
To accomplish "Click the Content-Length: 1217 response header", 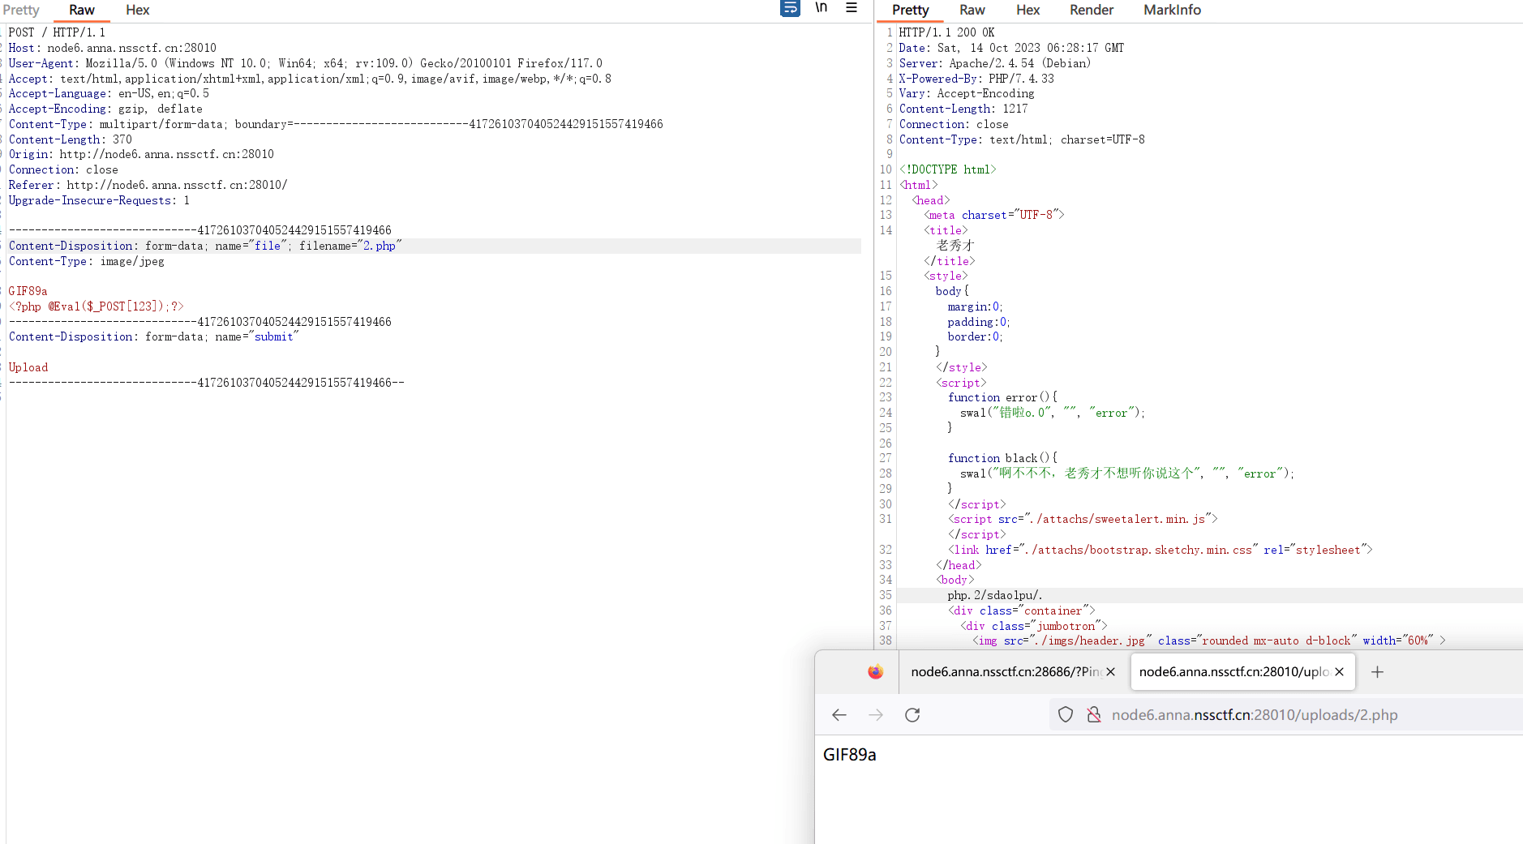I will [963, 109].
